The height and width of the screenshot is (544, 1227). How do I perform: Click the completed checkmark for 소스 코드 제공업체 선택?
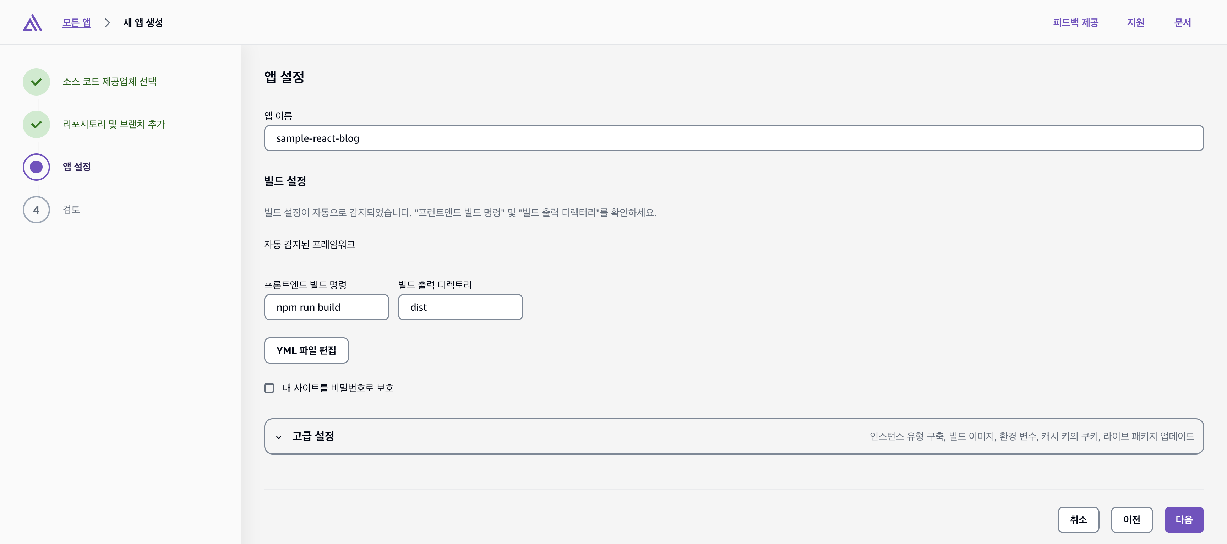[x=36, y=81]
